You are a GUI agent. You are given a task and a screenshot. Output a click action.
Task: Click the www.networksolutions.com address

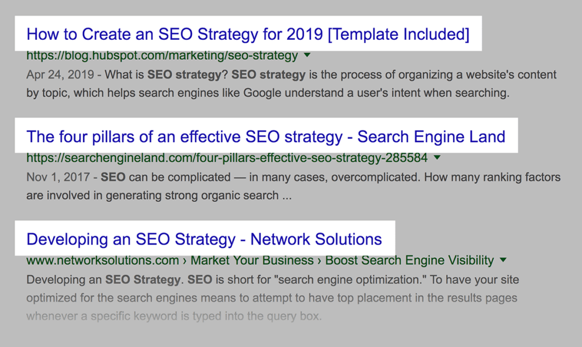[103, 261]
